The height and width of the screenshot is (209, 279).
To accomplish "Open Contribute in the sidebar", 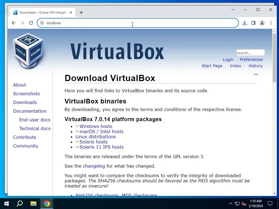I will (x=25, y=137).
